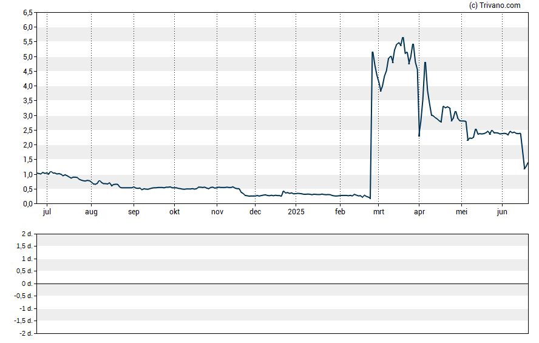Click the 'jul' month label on x-axis
The image size is (539, 343).
point(47,212)
